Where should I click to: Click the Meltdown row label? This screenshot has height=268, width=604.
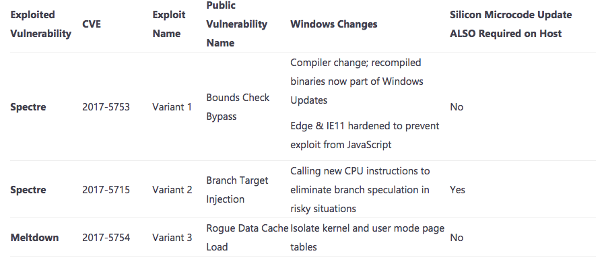point(34,238)
